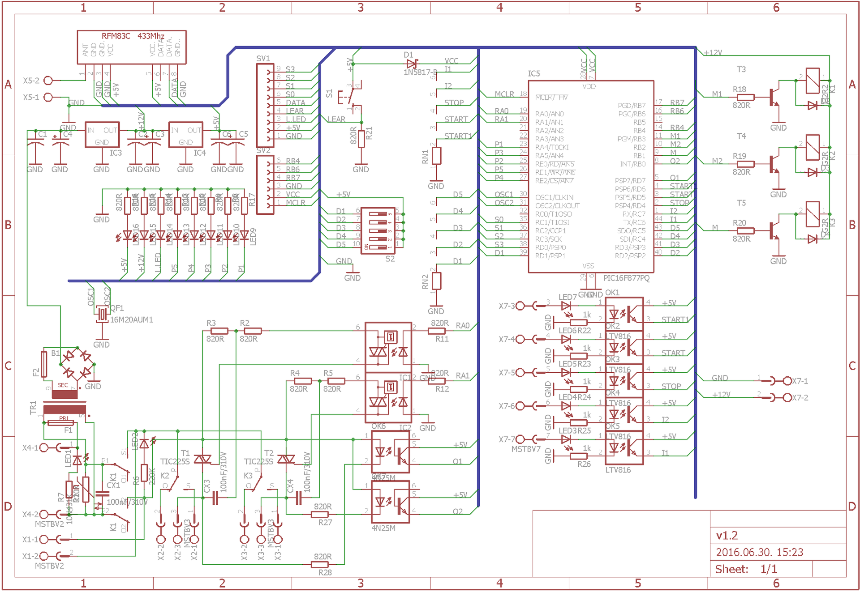860x592 pixels.
Task: Click the B1 bridge rectifier symbol
Action: pyautogui.click(x=77, y=364)
